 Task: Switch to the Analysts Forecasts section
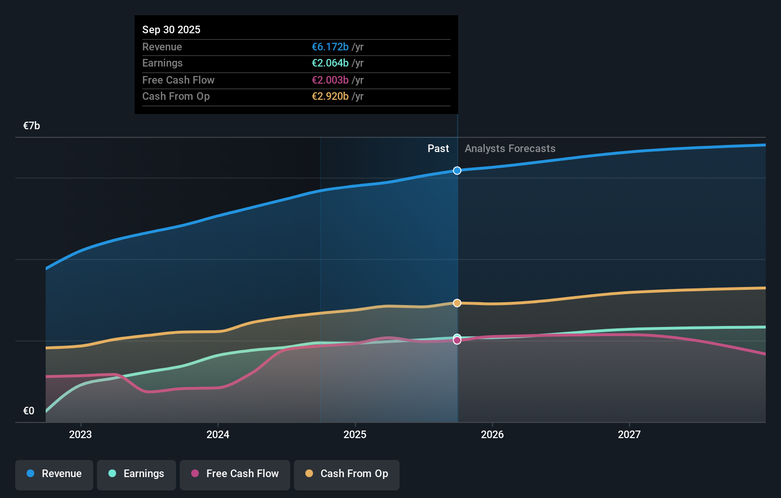[509, 148]
